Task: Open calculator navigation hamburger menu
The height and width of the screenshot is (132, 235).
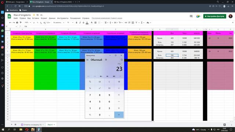Action: click(87, 60)
